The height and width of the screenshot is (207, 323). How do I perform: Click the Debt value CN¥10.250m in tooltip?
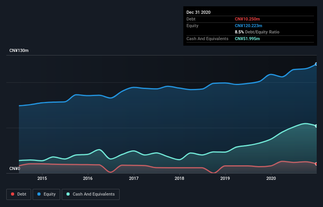[x=247, y=19]
